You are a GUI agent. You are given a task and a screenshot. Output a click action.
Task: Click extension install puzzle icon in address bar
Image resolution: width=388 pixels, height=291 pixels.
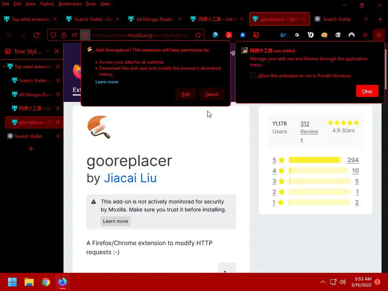click(85, 35)
